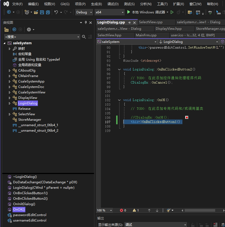Screen dimensions: 225x227
Task: Click the editor horizontal scrollbar
Action: (x=200, y=210)
